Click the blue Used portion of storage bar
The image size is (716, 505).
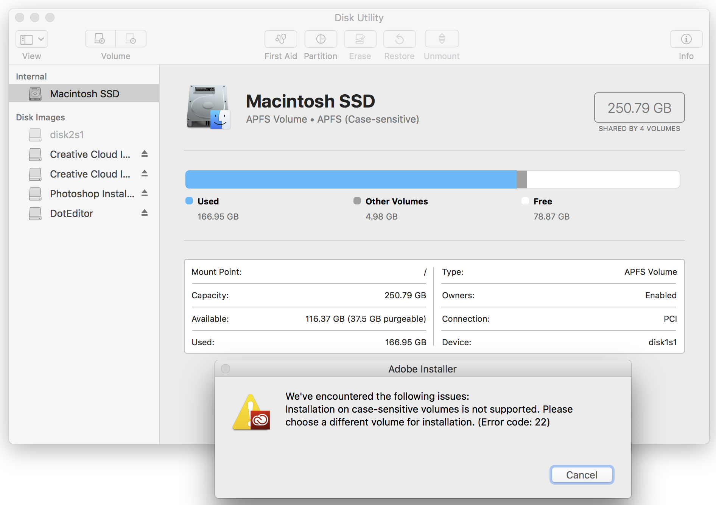click(351, 179)
